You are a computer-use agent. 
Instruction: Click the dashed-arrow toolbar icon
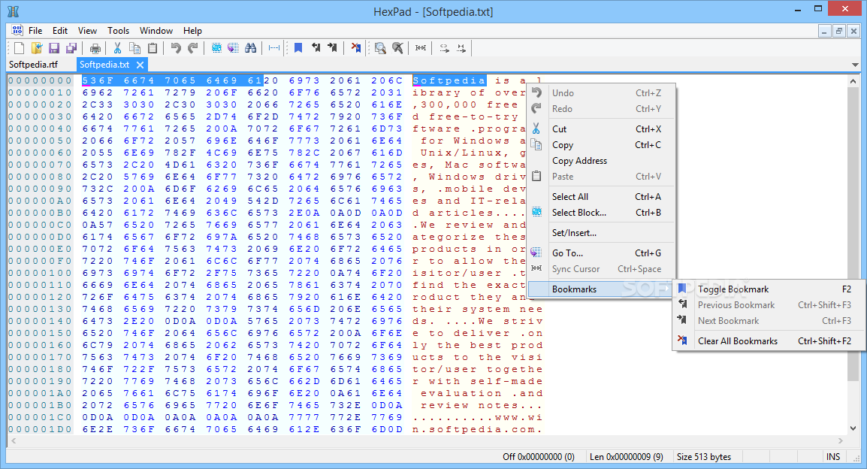tap(444, 48)
